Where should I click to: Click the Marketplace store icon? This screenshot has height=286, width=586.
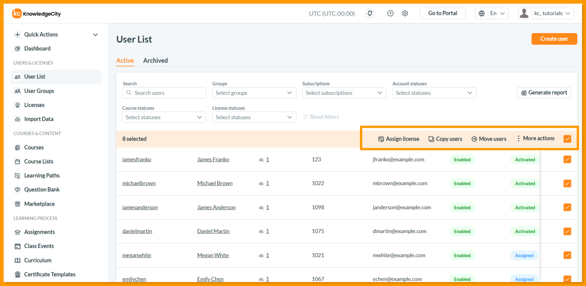coord(18,204)
